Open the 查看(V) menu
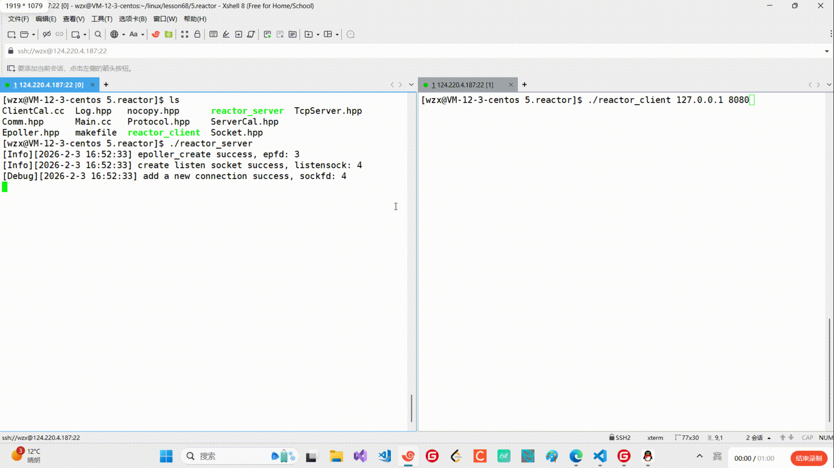 [x=73, y=19]
